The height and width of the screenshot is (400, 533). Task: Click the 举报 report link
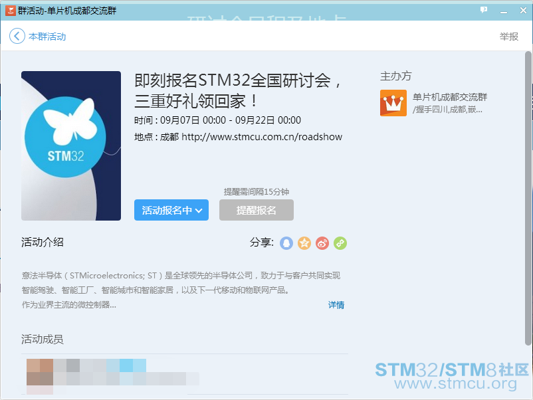coord(509,37)
